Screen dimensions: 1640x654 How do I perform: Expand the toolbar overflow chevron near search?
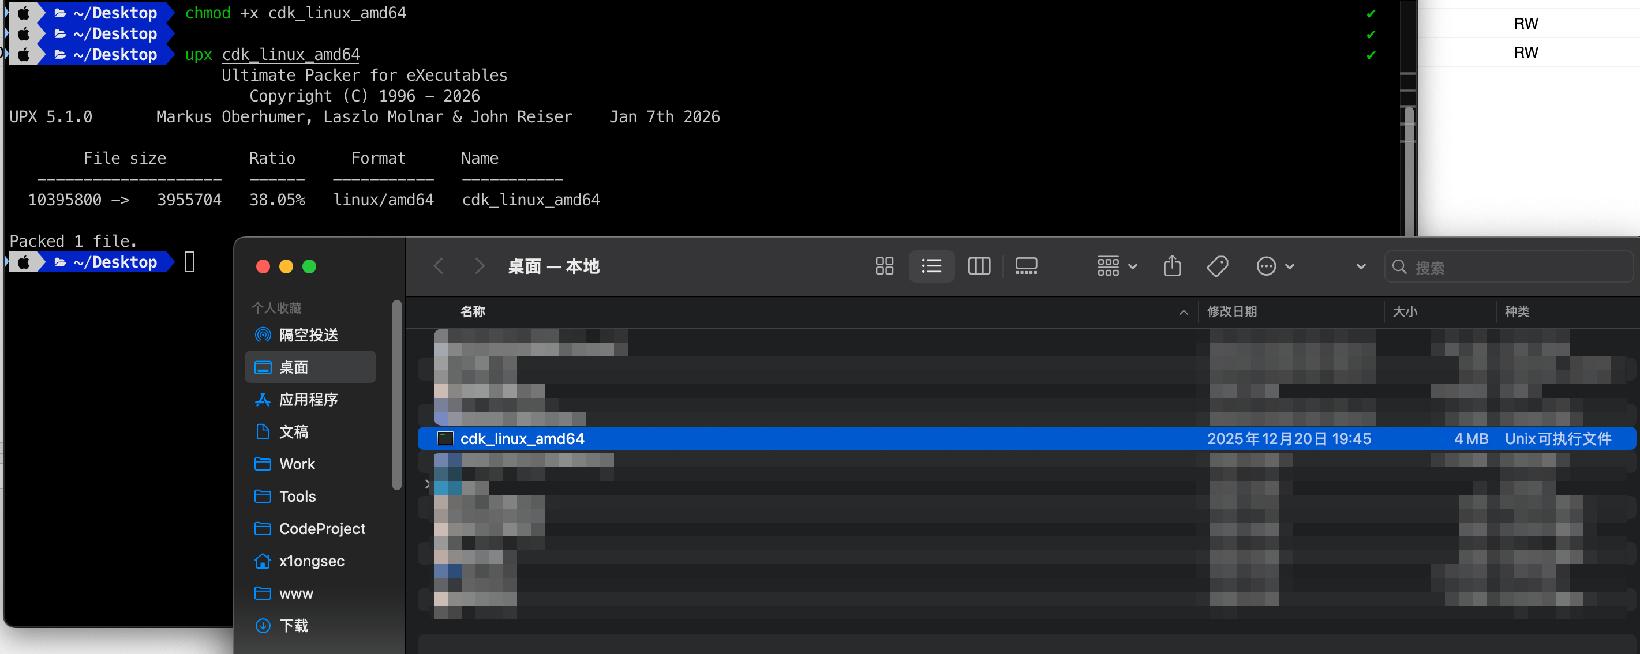tap(1361, 266)
